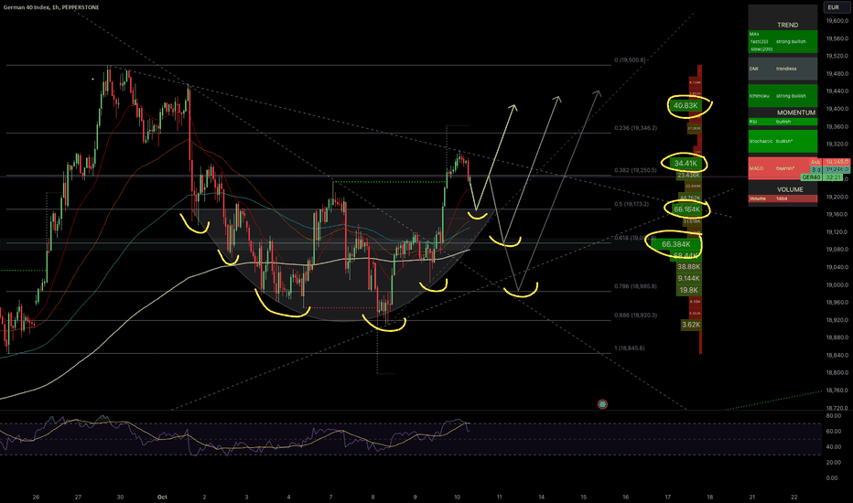Click date 18 on the time axis
This screenshot has height=503, width=853.
710,497
